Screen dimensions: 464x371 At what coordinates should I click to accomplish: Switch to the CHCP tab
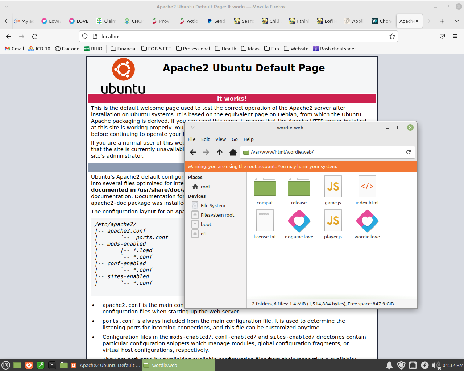134,21
